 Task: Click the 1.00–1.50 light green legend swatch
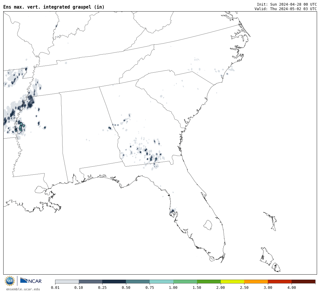point(185,281)
